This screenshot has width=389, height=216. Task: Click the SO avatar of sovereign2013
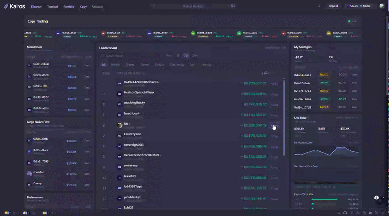[119, 146]
